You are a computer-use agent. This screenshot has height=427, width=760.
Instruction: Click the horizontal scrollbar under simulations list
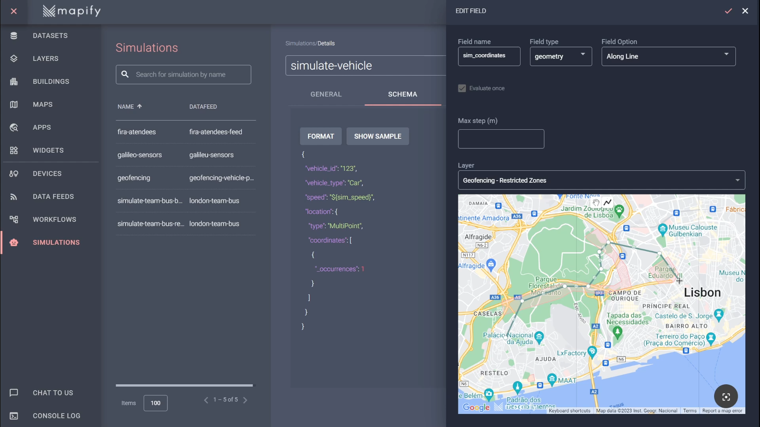(x=184, y=385)
